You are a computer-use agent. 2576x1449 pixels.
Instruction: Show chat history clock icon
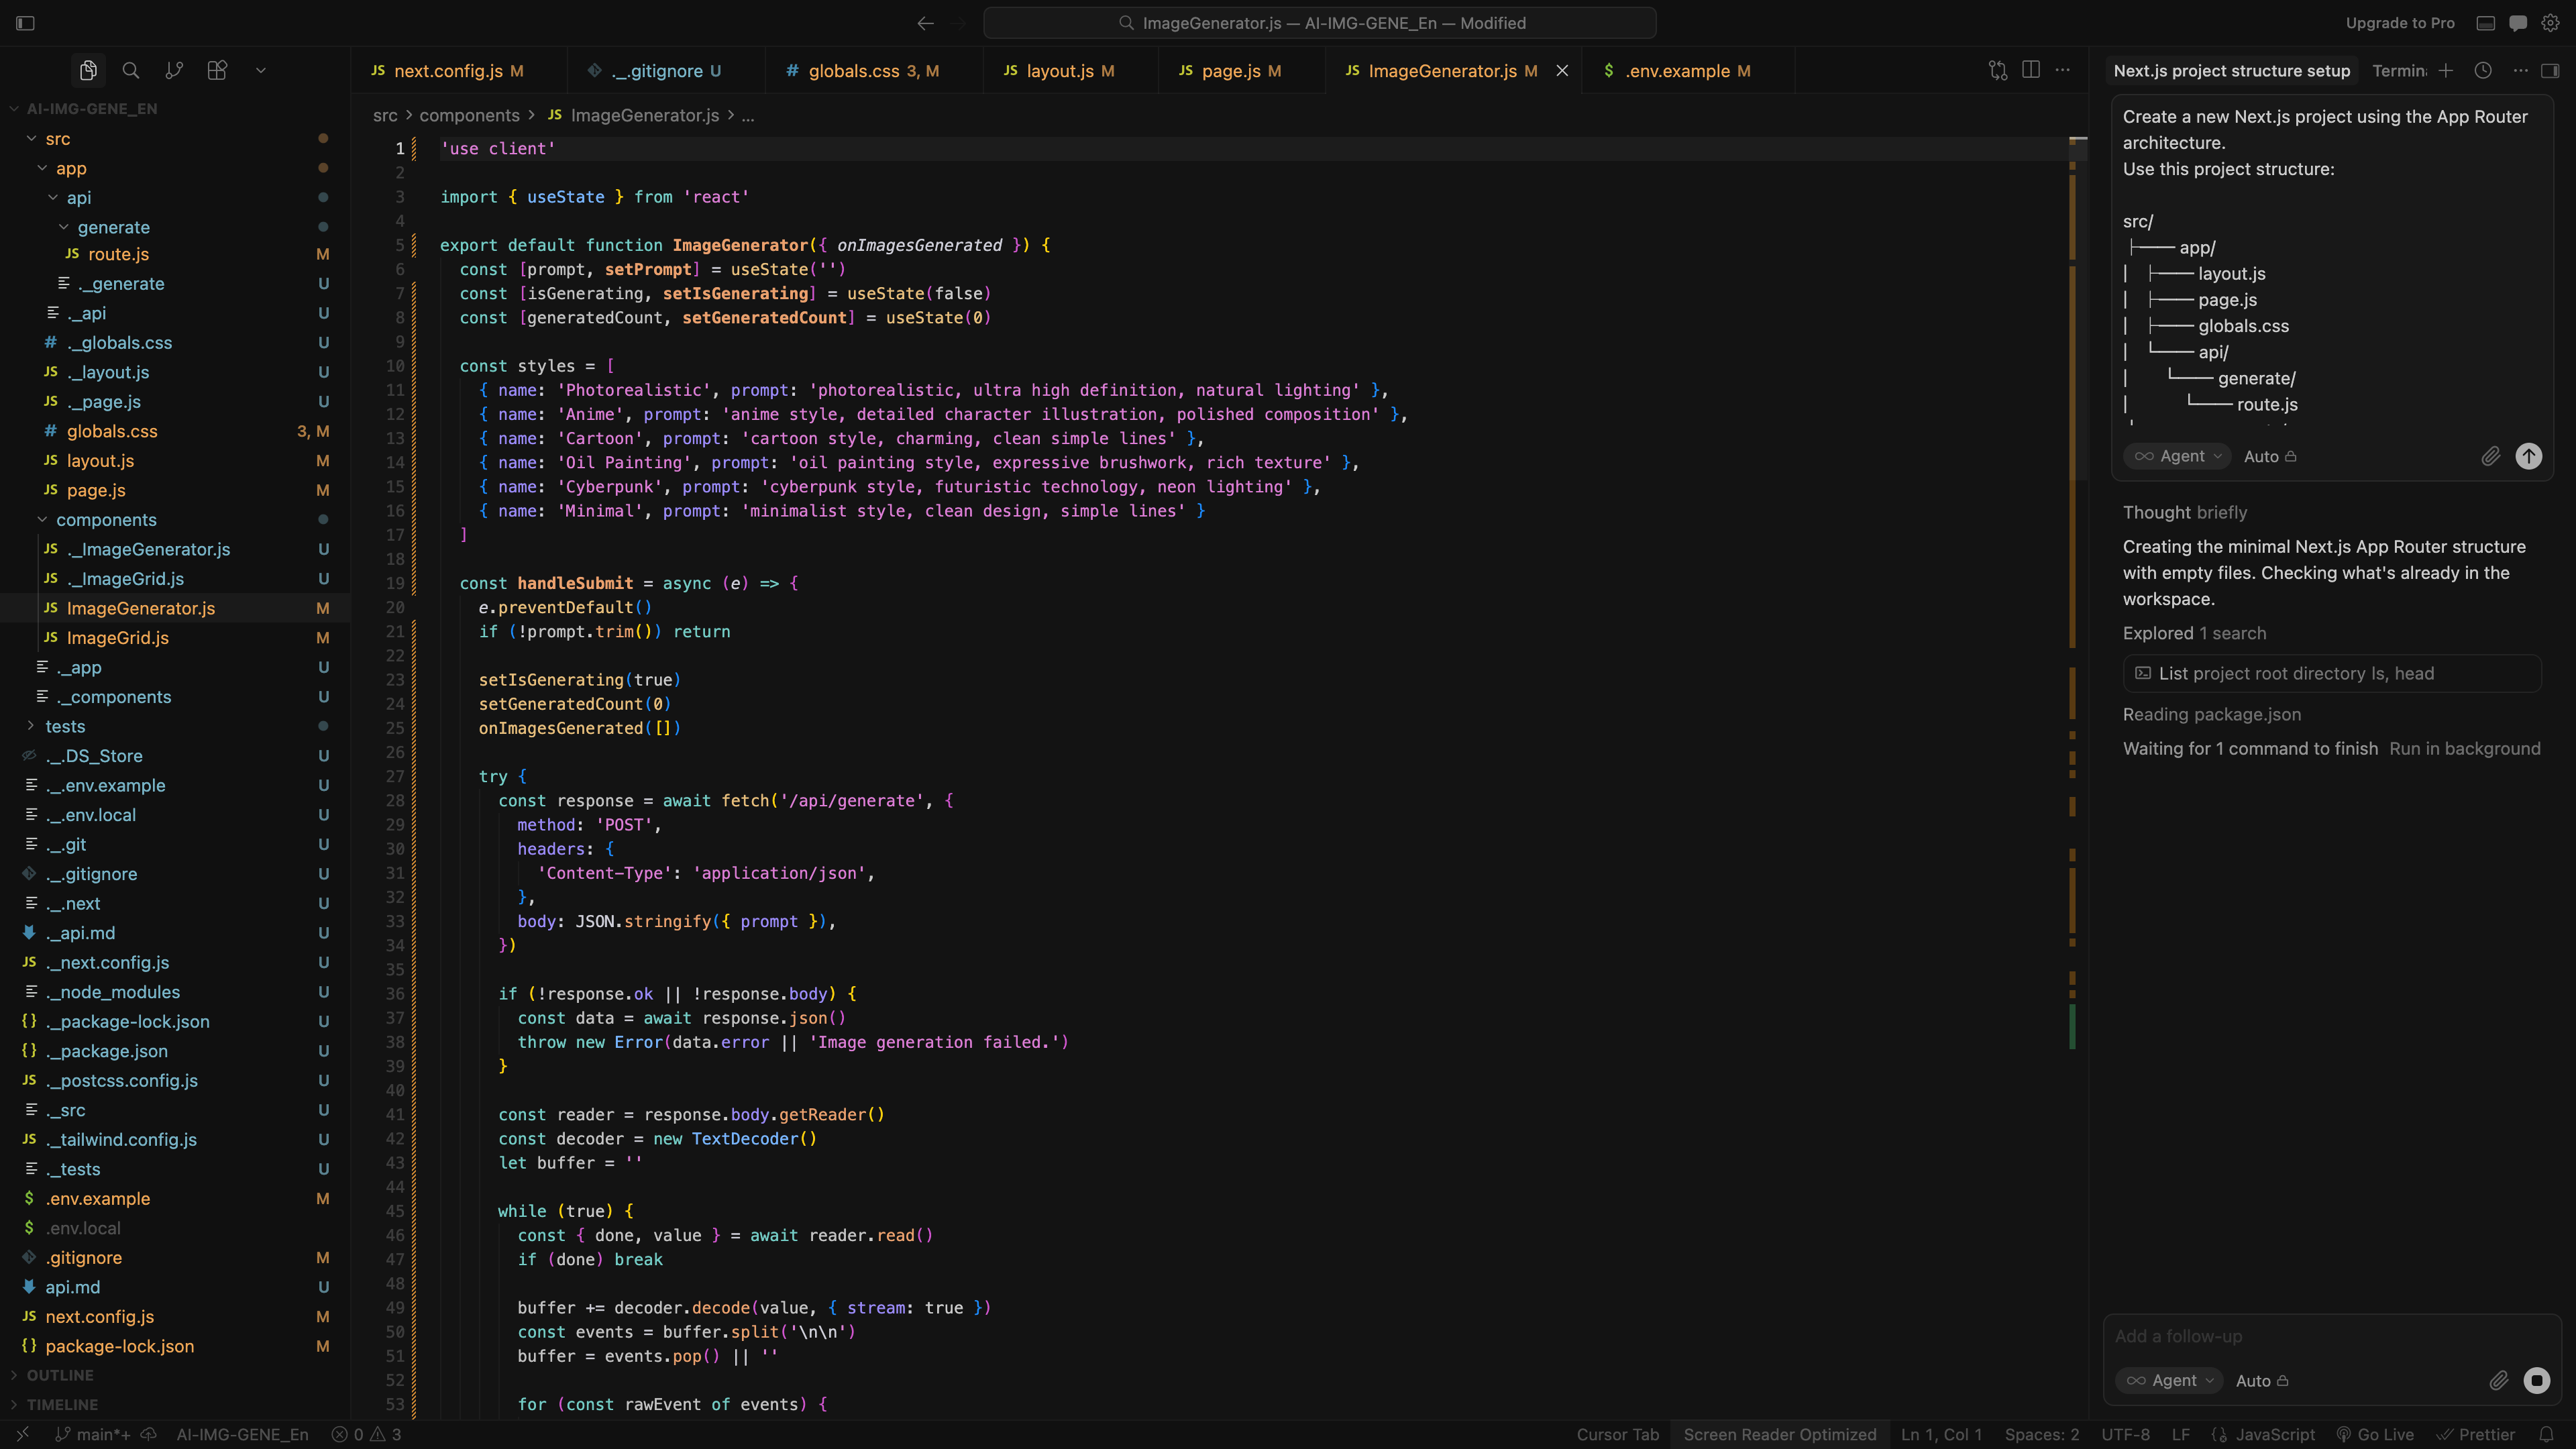(2483, 70)
